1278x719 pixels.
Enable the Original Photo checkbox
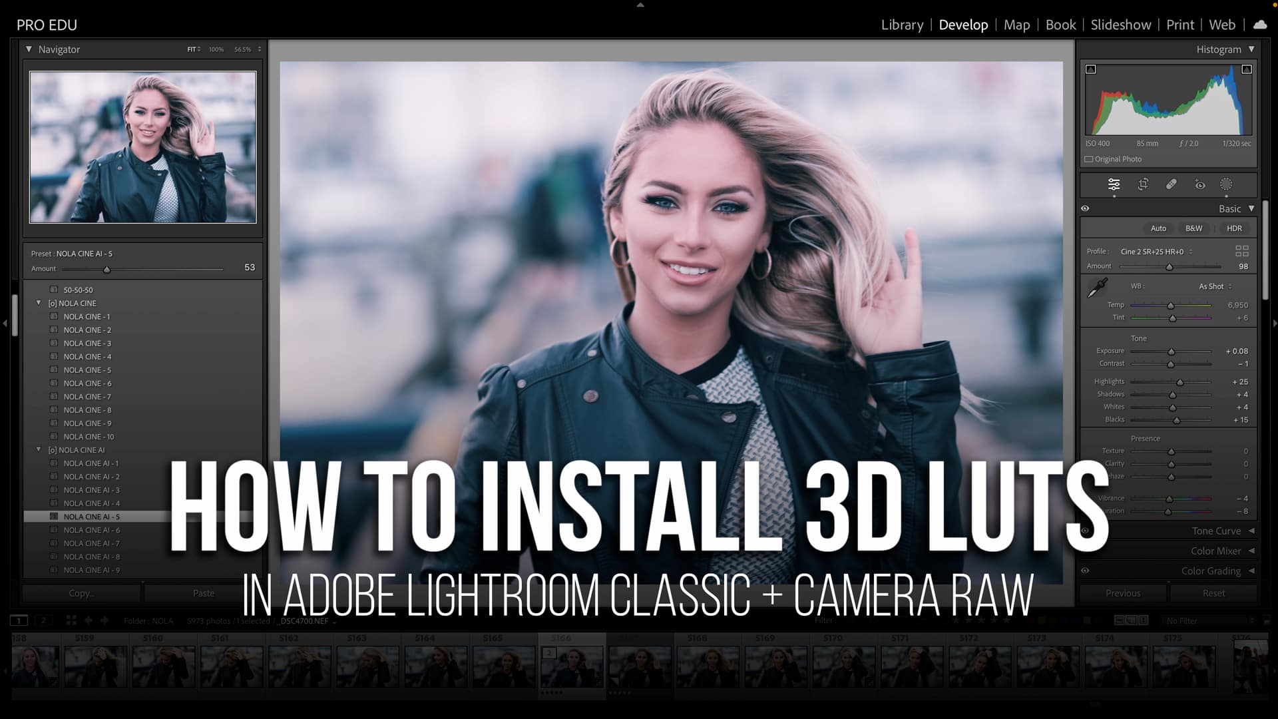click(x=1089, y=159)
